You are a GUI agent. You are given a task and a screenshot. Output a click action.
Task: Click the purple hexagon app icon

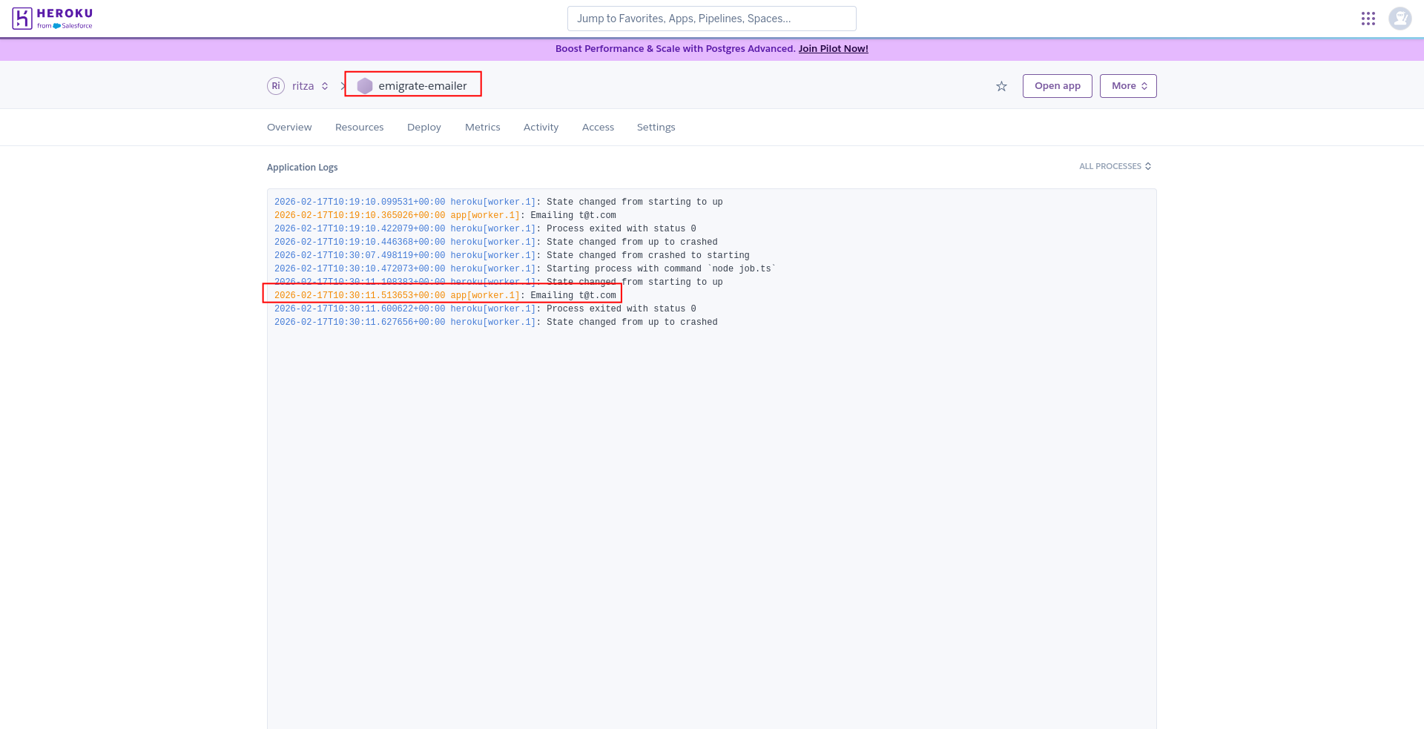pos(364,85)
